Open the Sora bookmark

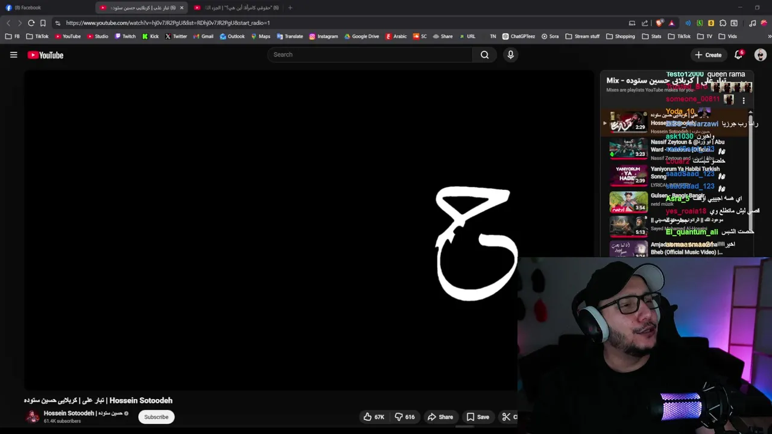click(549, 36)
